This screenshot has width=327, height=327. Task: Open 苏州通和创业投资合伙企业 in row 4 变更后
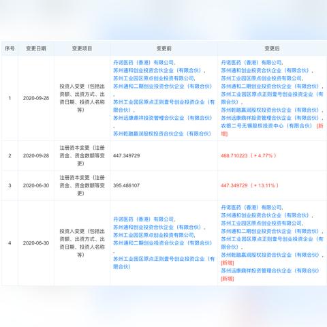point(265,215)
